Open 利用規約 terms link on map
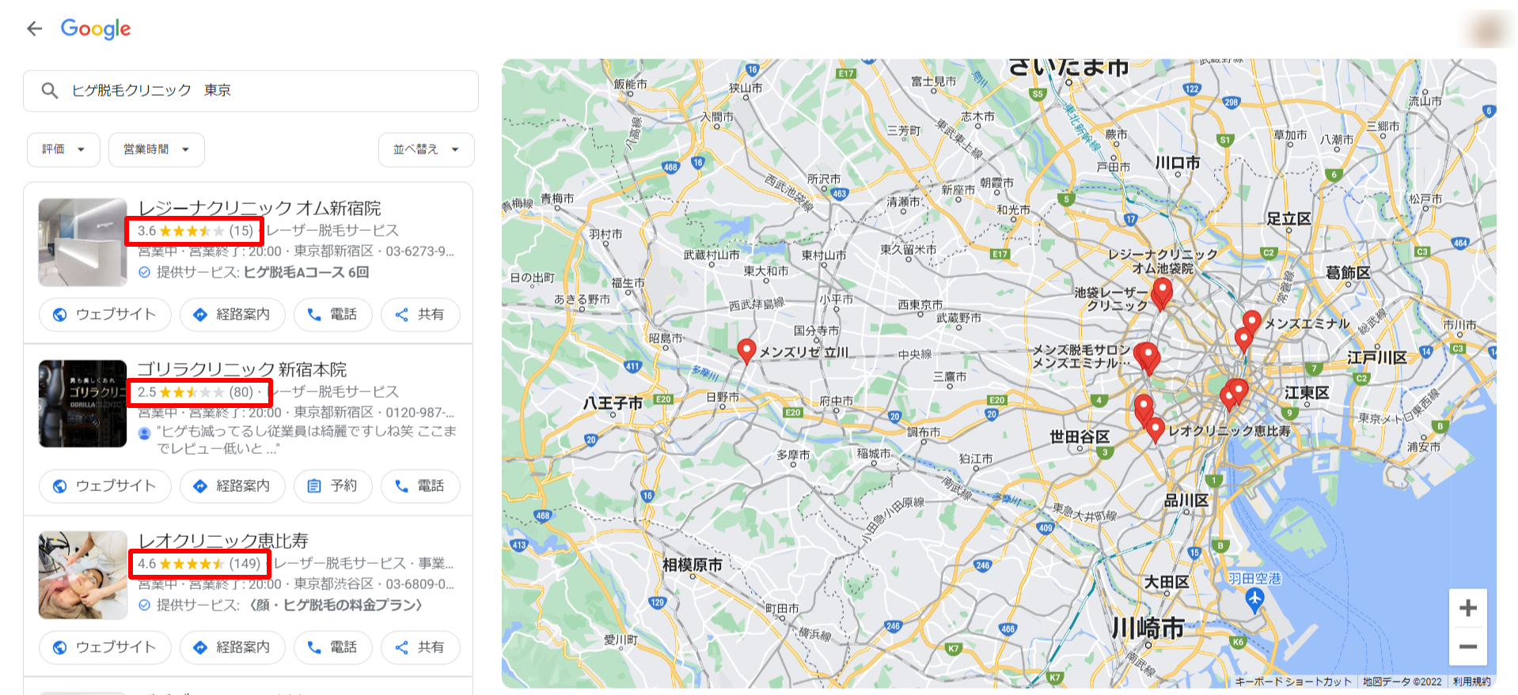Viewport: 1518px width, 695px height. pyautogui.click(x=1471, y=682)
